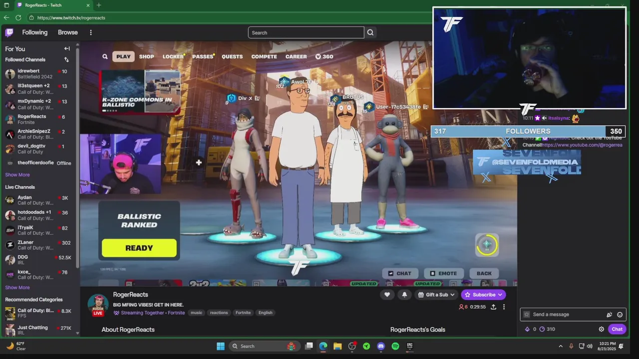Click the share stream icon
Screen dimensions: 639x359
click(493, 307)
